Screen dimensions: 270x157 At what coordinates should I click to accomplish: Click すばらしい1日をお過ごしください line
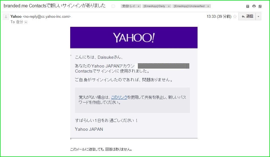(x=106, y=120)
